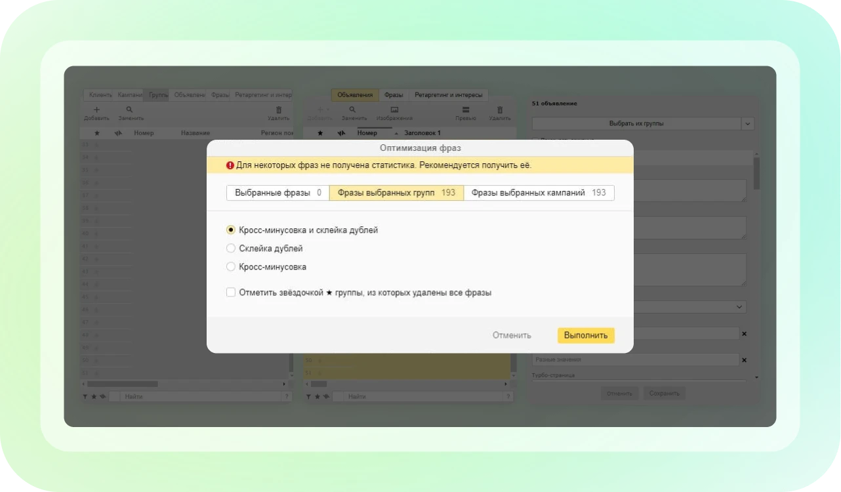Expand the Выбрать их группы dropdown arrow
Screen dimensions: 841x492
(x=747, y=123)
